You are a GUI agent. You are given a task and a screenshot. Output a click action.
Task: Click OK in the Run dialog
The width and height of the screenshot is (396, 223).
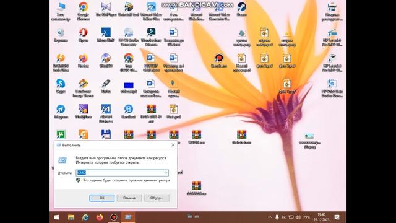click(101, 198)
